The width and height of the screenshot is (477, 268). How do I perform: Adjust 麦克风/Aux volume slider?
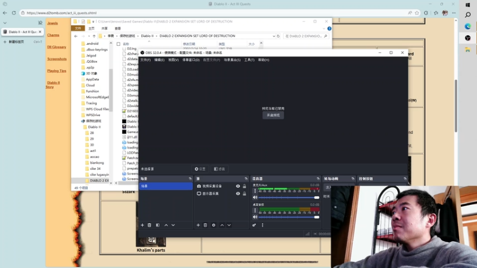pos(289,198)
